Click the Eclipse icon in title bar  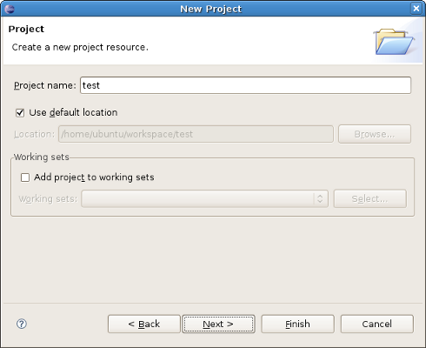(10, 9)
